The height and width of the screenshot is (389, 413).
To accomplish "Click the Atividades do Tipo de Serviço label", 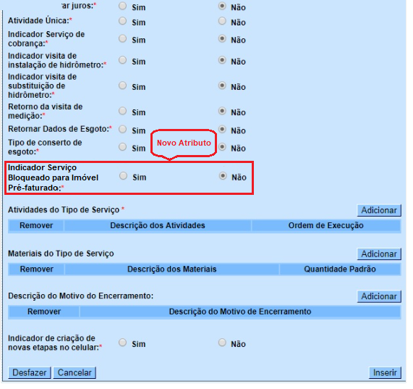I will 64,210.
